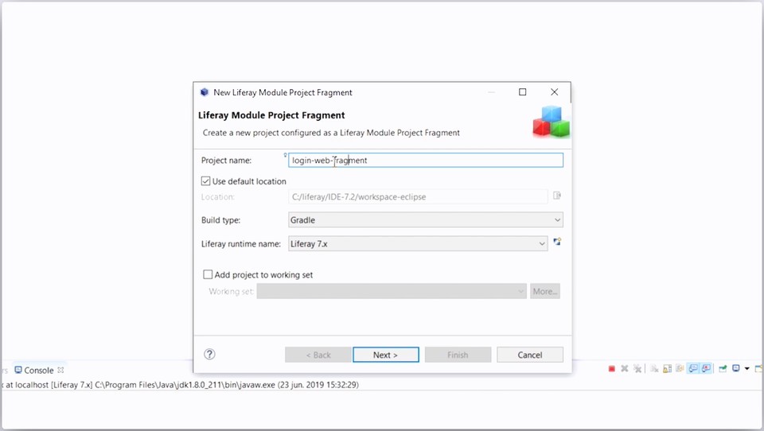
Task: Click the 'Liferay runtime name:' label
Action: coord(241,243)
